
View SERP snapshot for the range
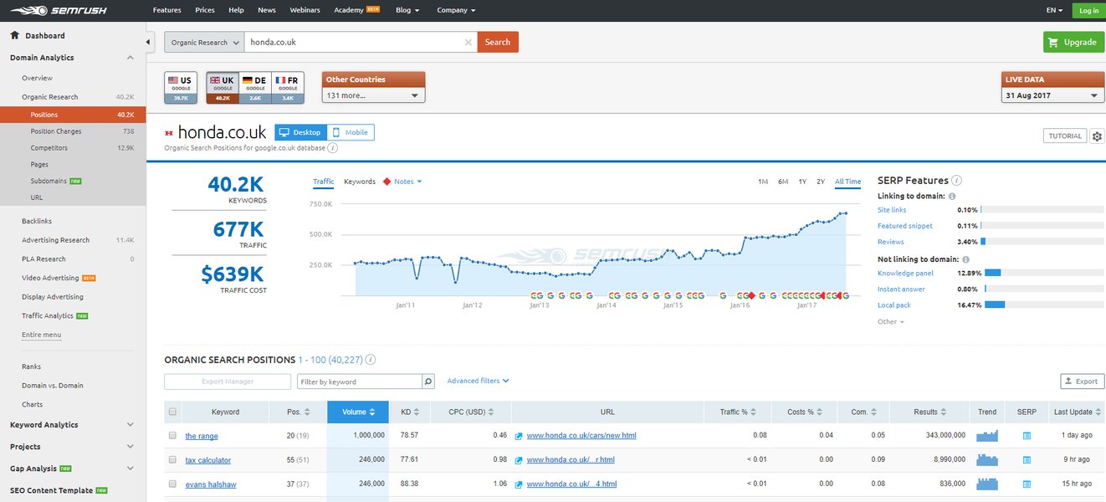tap(1027, 436)
